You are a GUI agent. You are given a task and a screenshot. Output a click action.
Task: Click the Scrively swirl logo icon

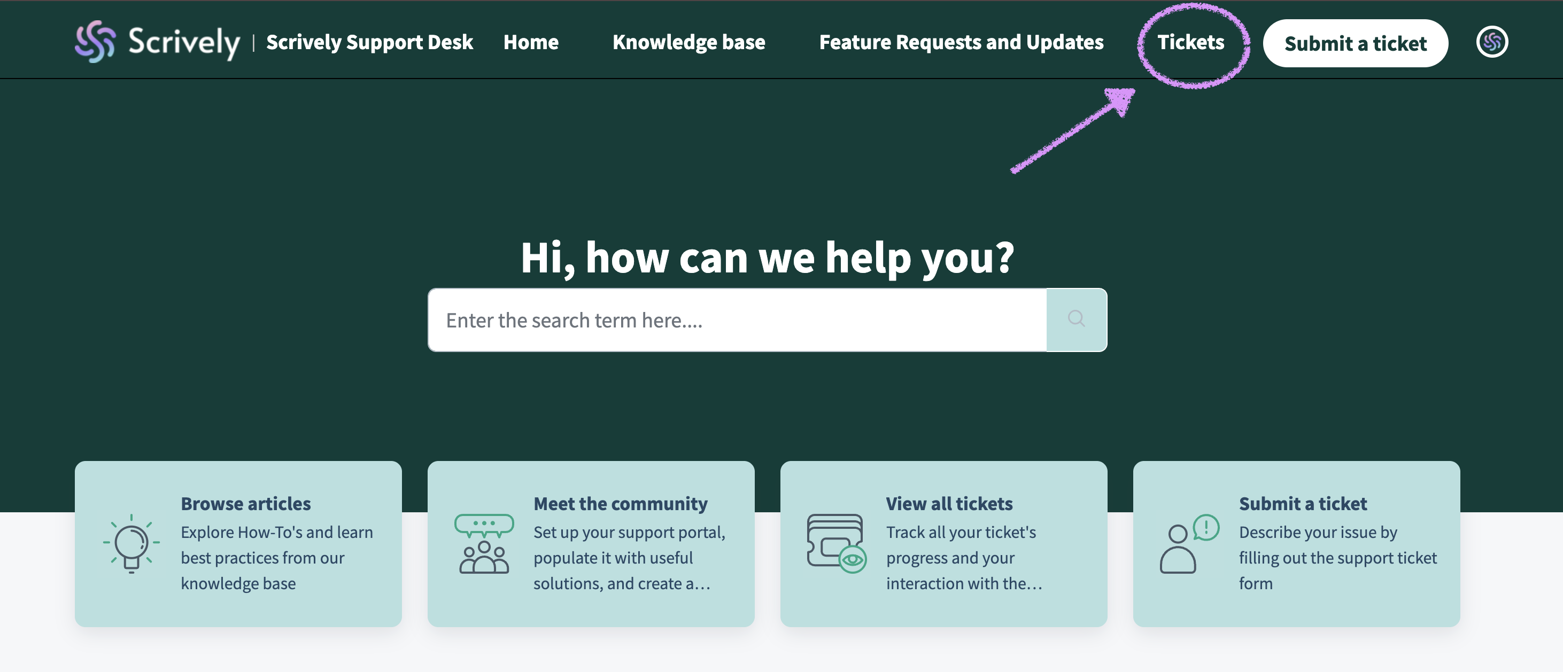(95, 42)
